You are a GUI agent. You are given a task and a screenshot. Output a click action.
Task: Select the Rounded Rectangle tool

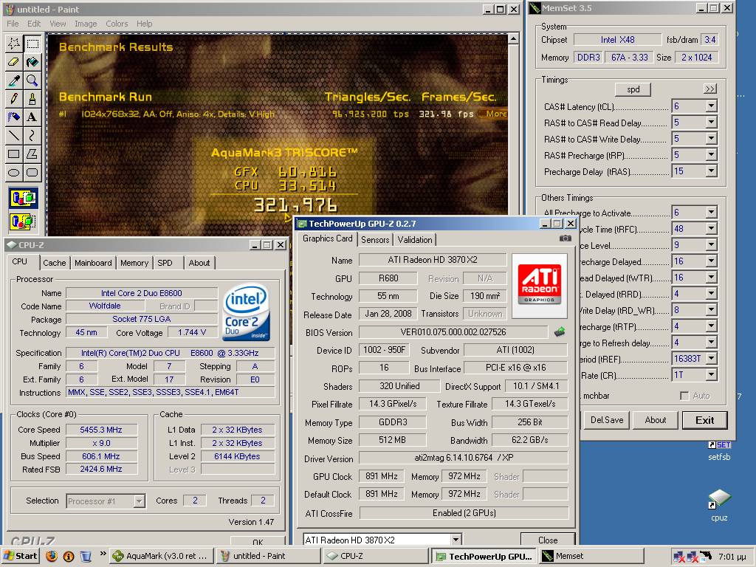coord(32,172)
